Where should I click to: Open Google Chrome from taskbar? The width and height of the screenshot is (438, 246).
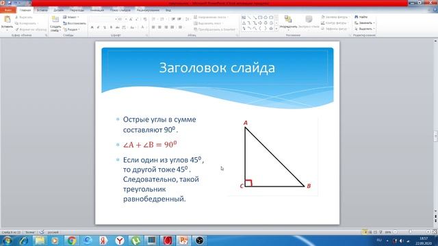71,241
